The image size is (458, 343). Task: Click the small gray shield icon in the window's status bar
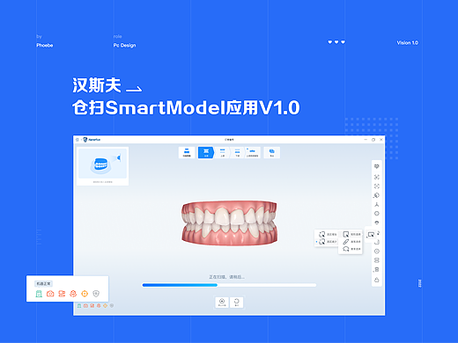[112, 306]
